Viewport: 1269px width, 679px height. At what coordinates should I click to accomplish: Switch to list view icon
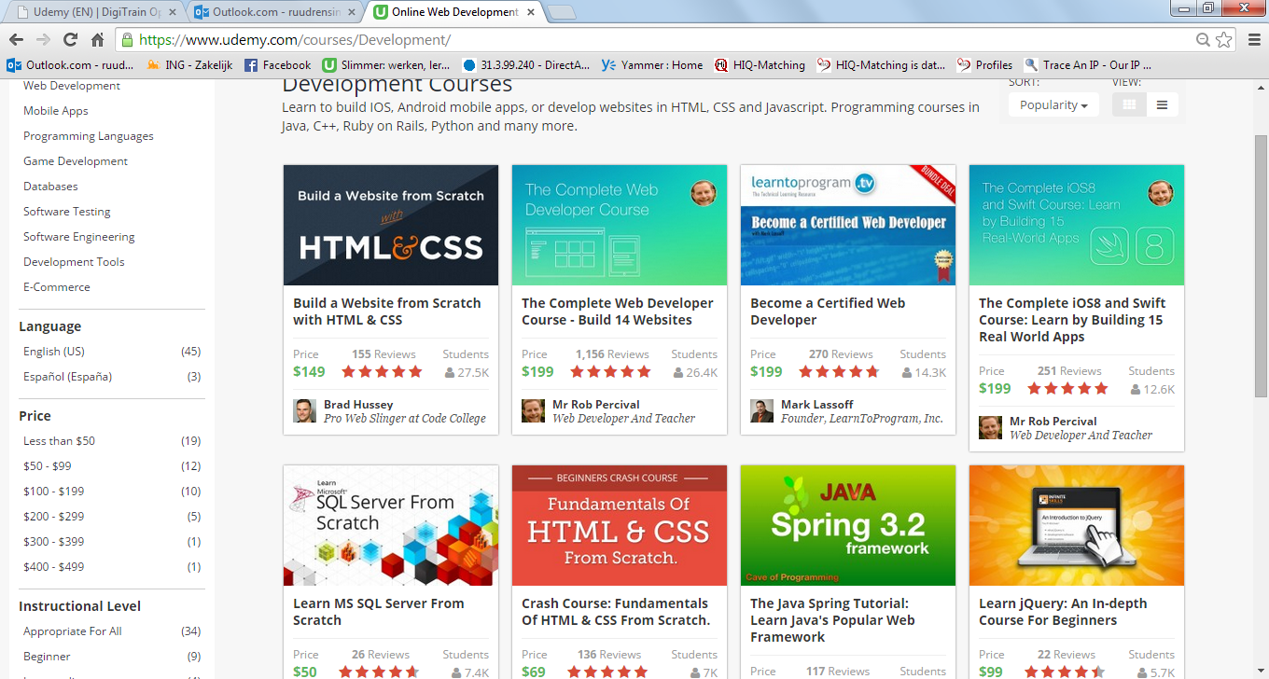(1162, 104)
